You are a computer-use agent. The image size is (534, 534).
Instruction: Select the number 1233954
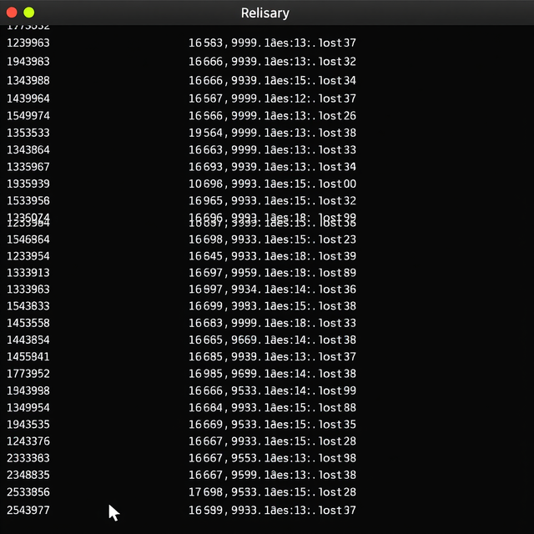tap(28, 256)
